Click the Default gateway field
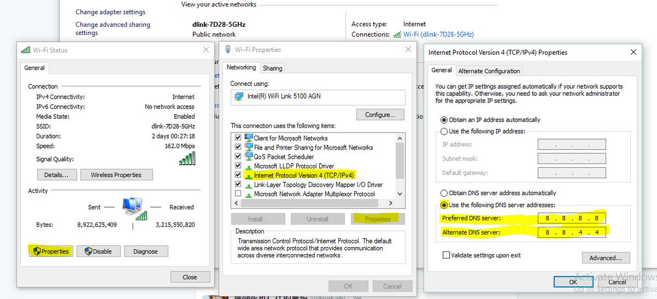The image size is (657, 299). [x=572, y=173]
